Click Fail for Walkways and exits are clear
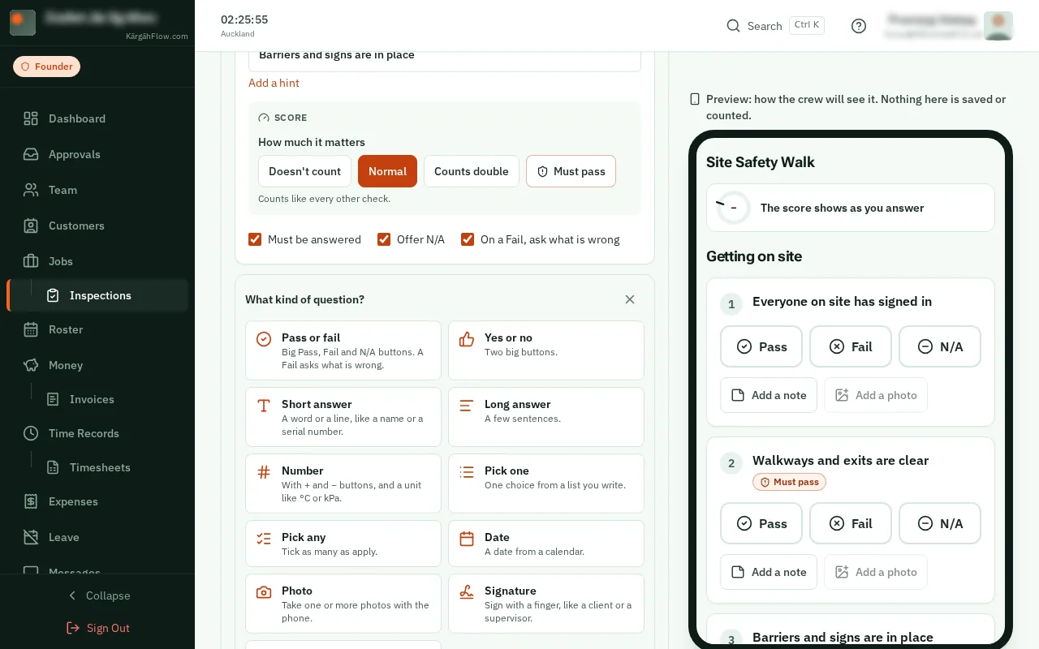Viewport: 1039px width, 649px height. [851, 523]
